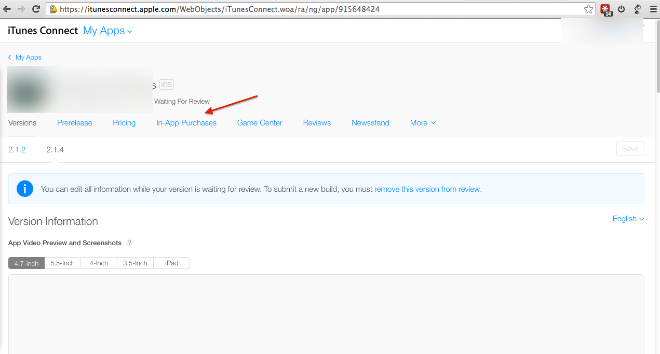Select the 5.5-Inch screenshot size

coord(62,263)
